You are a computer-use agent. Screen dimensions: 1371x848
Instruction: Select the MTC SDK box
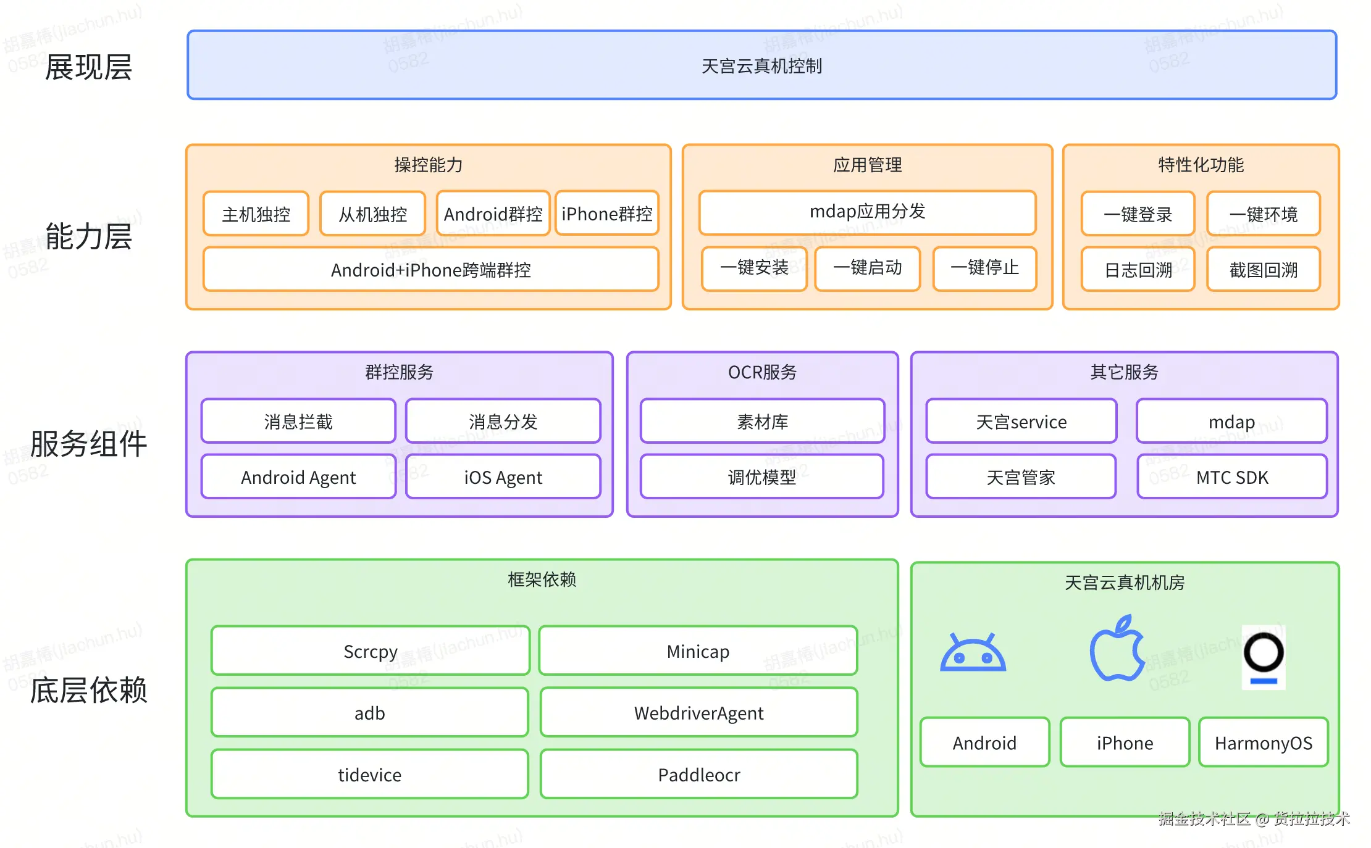click(x=1232, y=477)
